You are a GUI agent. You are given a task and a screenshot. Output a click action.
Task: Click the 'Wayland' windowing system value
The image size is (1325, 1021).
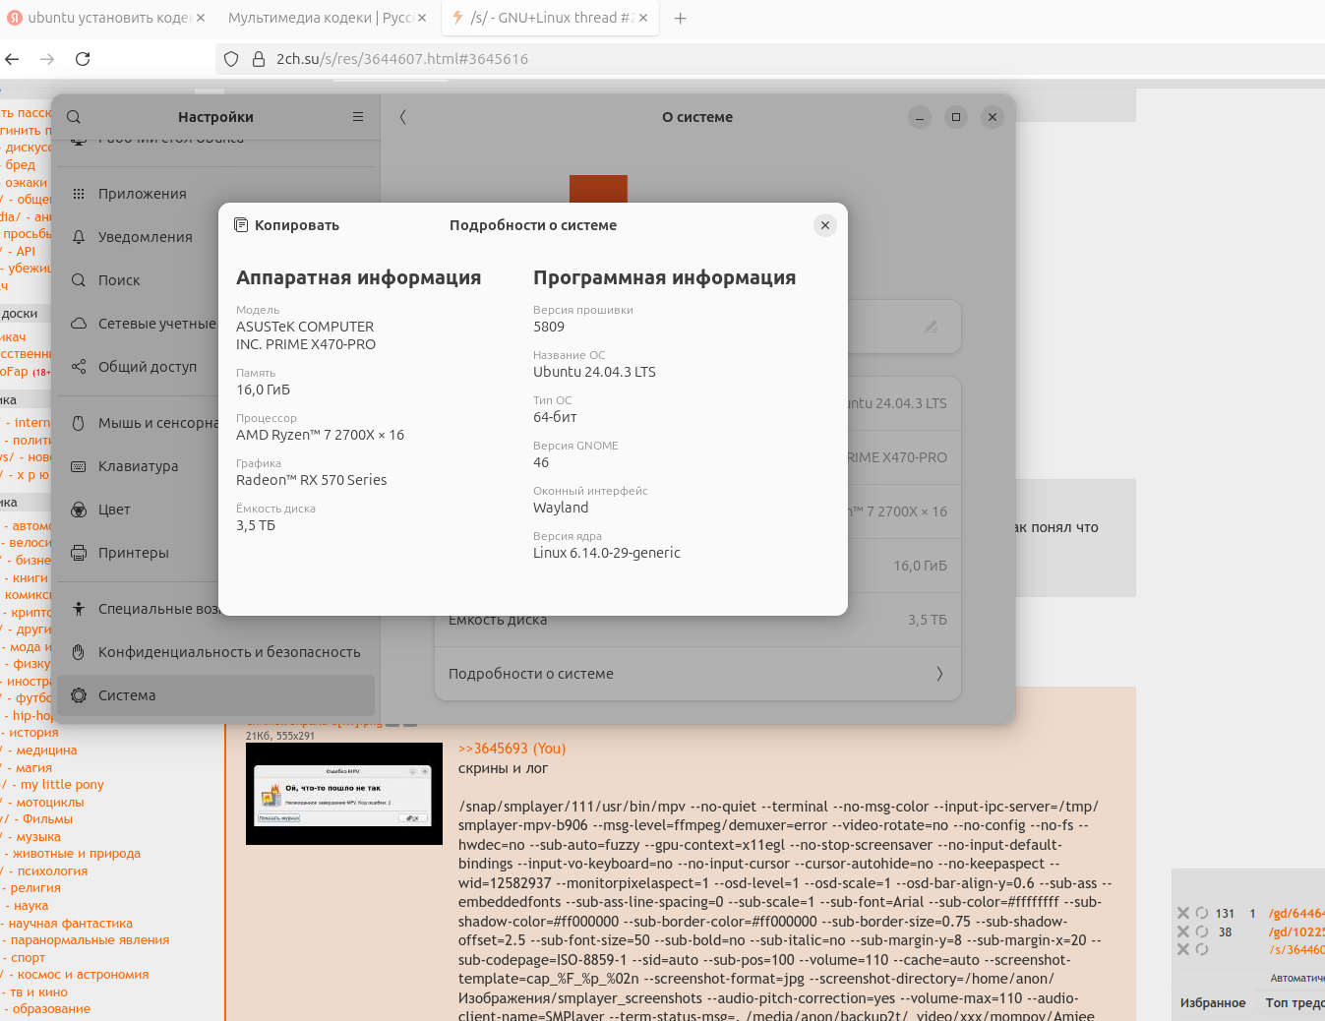[x=561, y=508]
